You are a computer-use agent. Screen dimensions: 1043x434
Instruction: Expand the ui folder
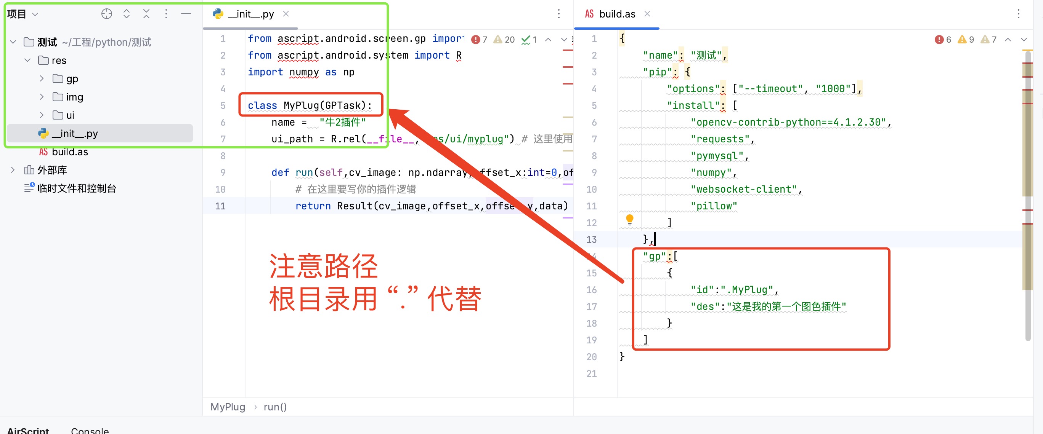pos(42,115)
